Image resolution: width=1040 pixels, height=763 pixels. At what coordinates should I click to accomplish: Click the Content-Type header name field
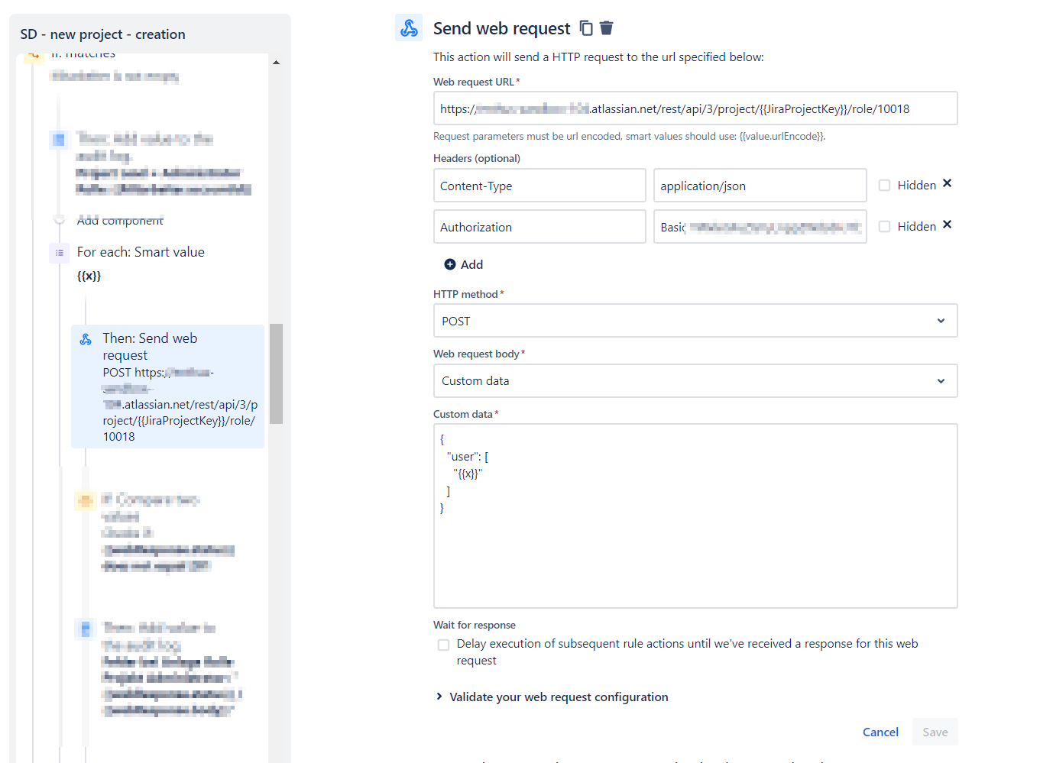[x=539, y=186]
